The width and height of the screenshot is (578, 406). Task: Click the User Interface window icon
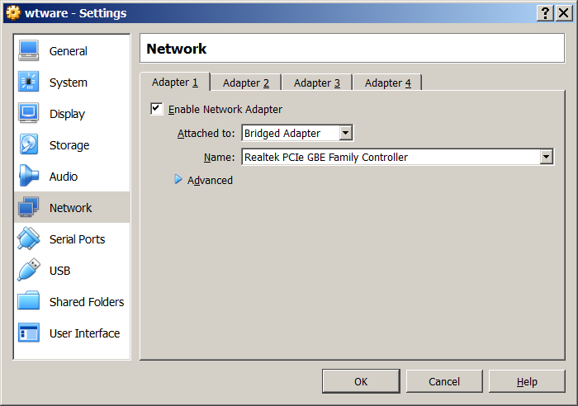pyautogui.click(x=29, y=333)
